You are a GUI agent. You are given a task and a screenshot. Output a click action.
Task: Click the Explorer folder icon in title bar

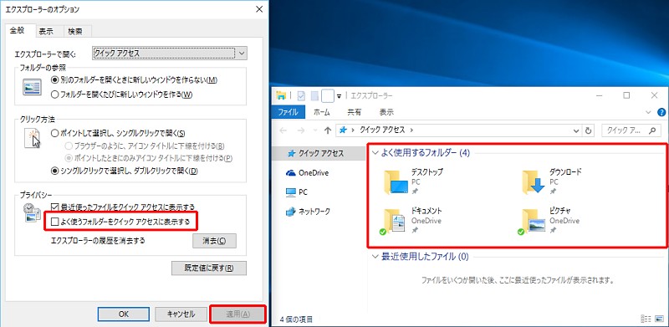[x=281, y=95]
